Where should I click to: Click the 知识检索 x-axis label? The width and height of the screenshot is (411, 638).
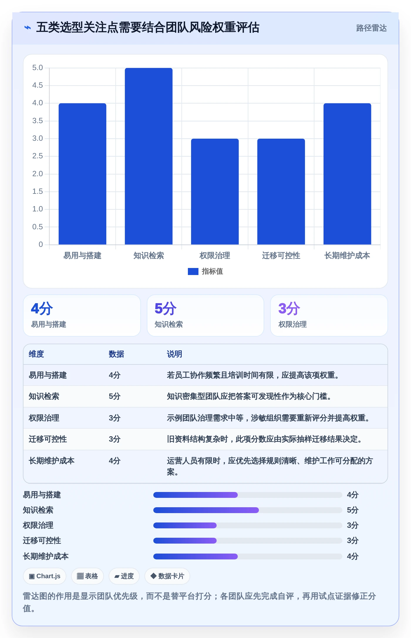tap(149, 256)
